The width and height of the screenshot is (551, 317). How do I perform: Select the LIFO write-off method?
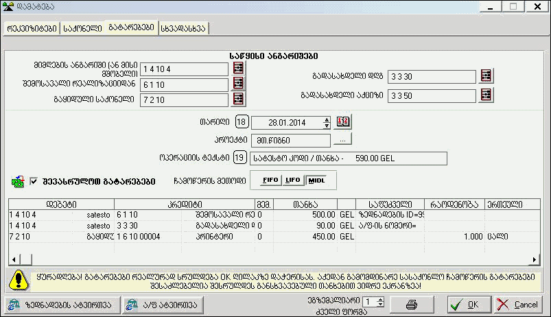click(x=294, y=180)
